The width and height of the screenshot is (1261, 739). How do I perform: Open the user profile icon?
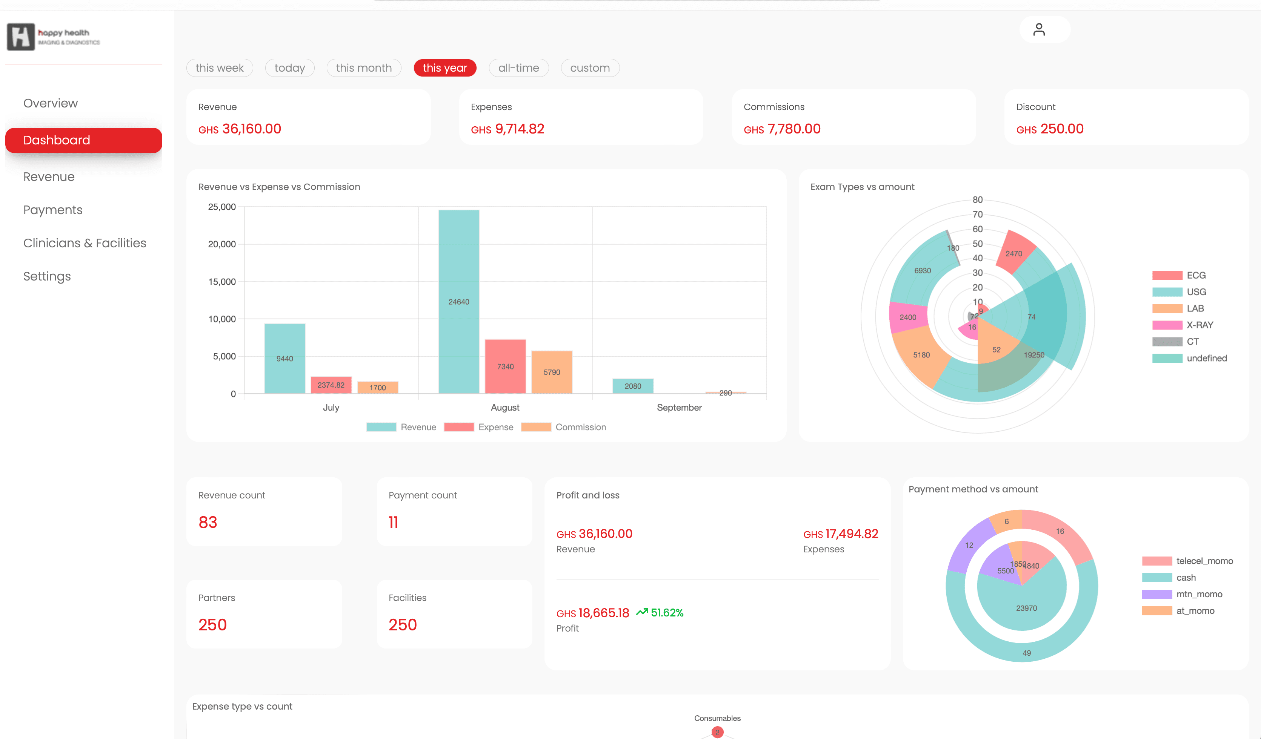coord(1039,30)
